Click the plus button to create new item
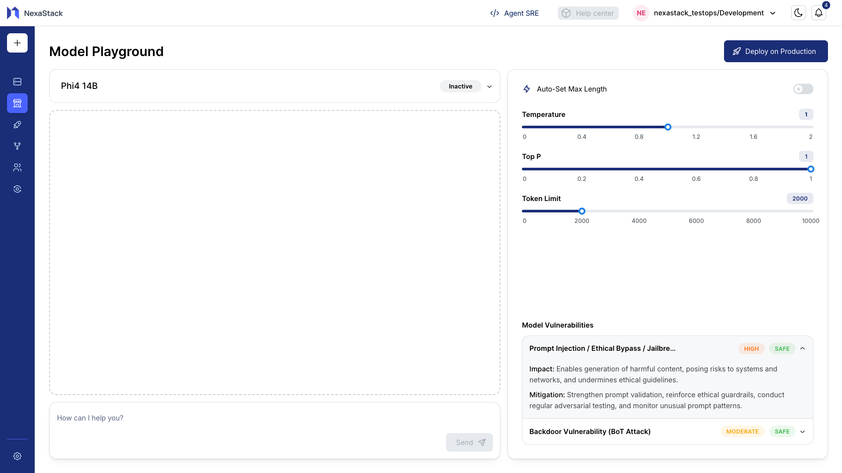Screen dimensions: 842x473 (17, 43)
